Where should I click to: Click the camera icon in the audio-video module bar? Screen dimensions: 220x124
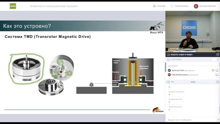(x=168, y=54)
